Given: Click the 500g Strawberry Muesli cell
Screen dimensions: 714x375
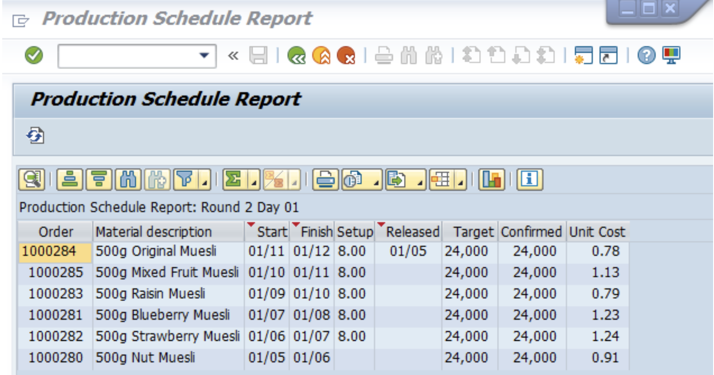Looking at the screenshot, I should pos(168,336).
